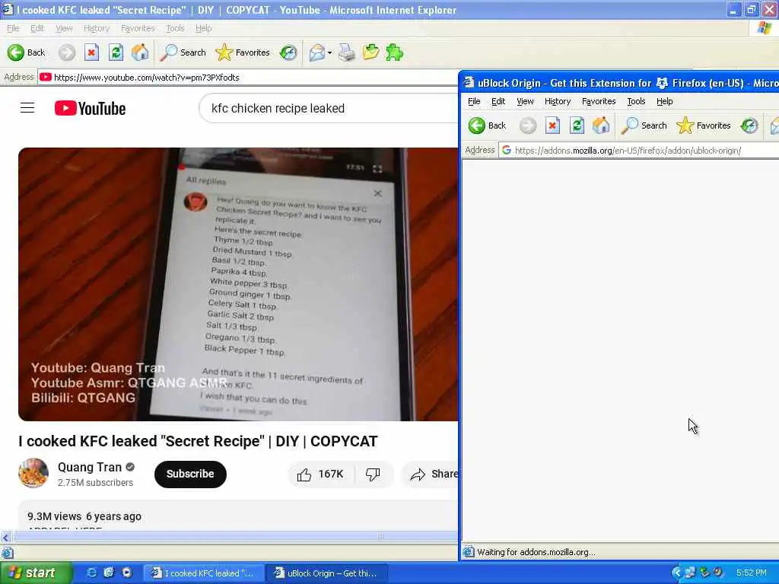Click Forward arrow in uBlock Origin window
This screenshot has height=584, width=779.
[x=528, y=125]
